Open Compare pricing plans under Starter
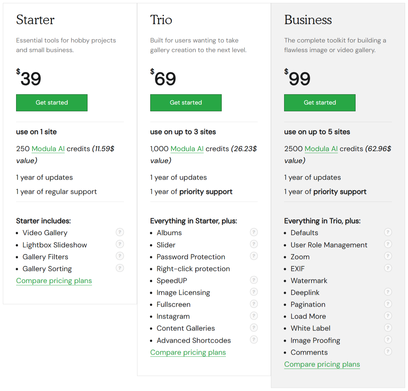 [x=54, y=281]
